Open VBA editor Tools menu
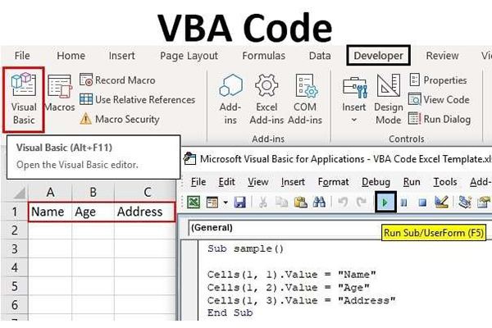The image size is (492, 328). pyautogui.click(x=445, y=182)
